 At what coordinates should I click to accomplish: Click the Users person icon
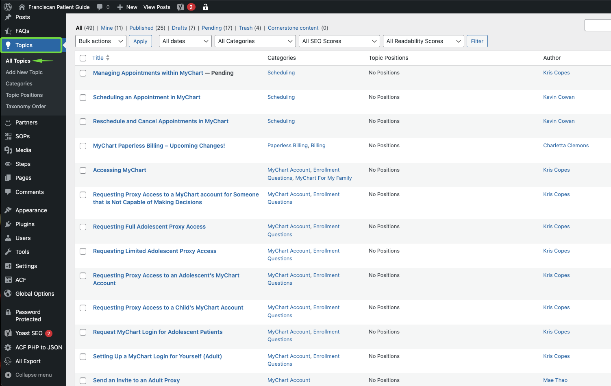pos(8,238)
